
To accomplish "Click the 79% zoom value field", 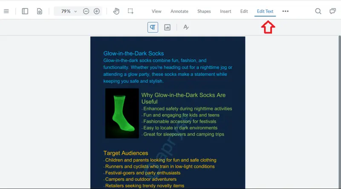I will point(66,11).
